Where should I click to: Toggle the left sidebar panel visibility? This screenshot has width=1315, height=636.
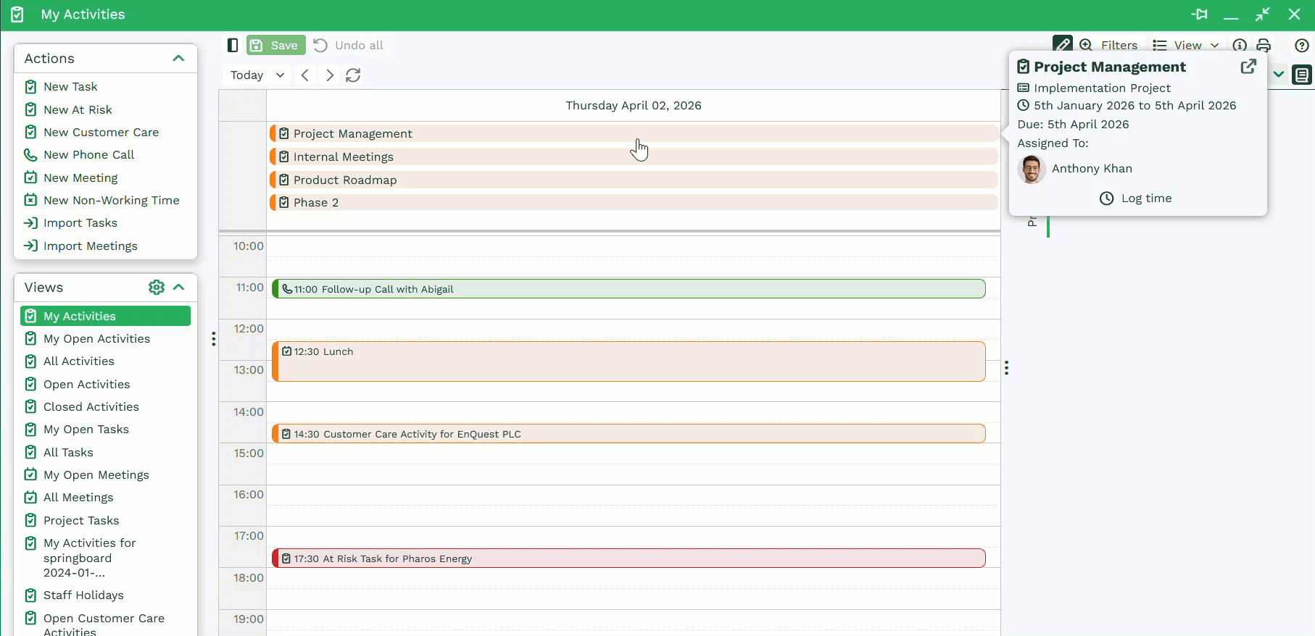click(x=233, y=45)
